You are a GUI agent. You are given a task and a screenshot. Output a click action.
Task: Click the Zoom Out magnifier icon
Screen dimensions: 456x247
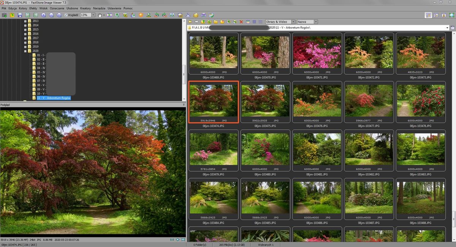tap(51, 15)
